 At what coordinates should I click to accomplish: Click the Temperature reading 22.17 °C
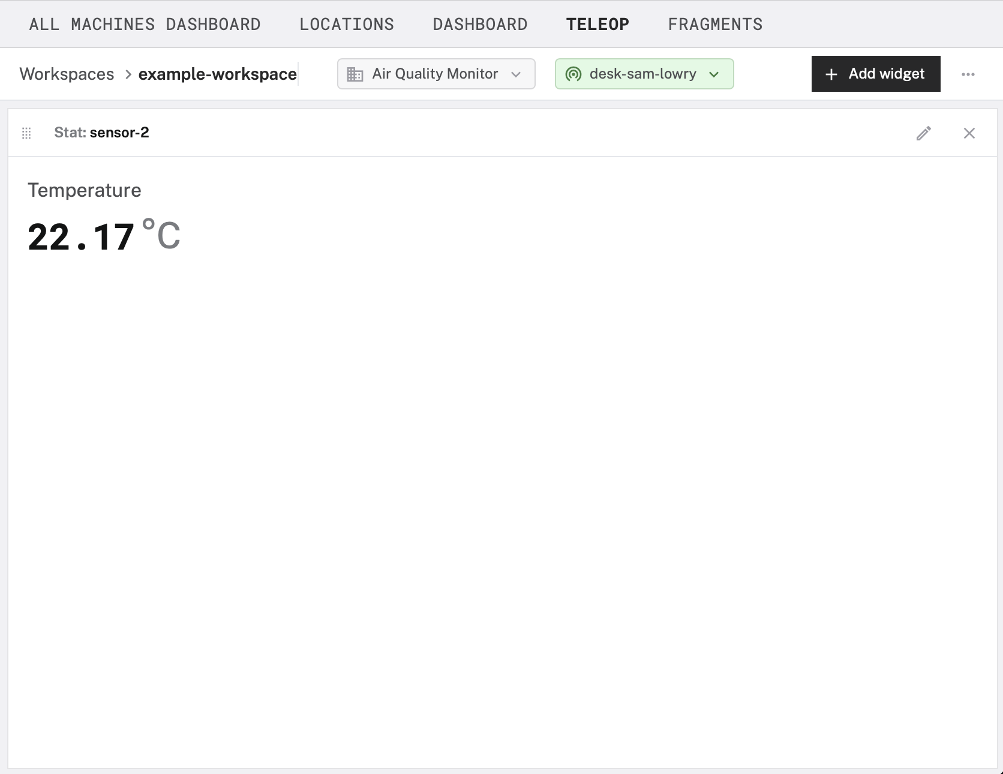click(x=103, y=236)
